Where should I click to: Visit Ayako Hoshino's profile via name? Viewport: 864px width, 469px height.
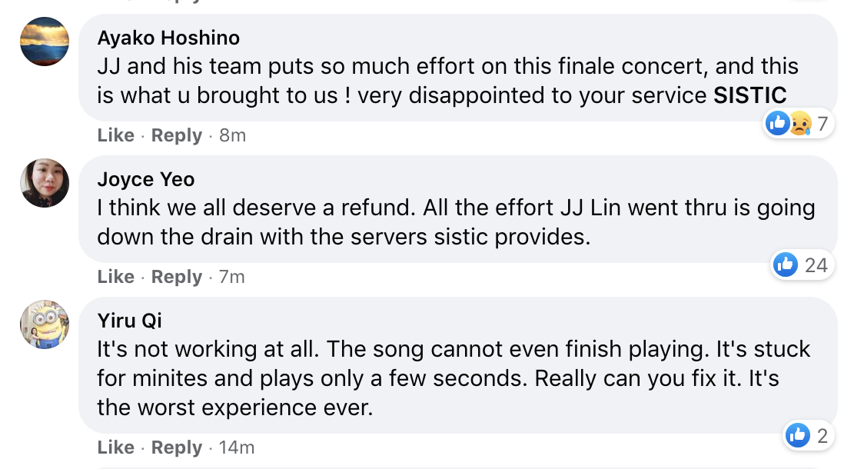click(x=168, y=38)
